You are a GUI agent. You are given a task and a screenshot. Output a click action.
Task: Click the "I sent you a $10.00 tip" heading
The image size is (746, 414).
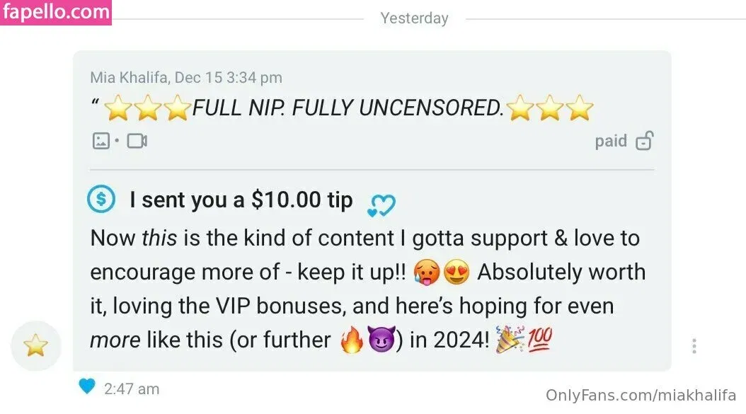click(x=241, y=200)
